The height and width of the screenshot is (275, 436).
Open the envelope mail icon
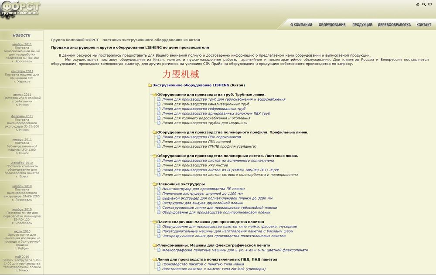[430, 4]
